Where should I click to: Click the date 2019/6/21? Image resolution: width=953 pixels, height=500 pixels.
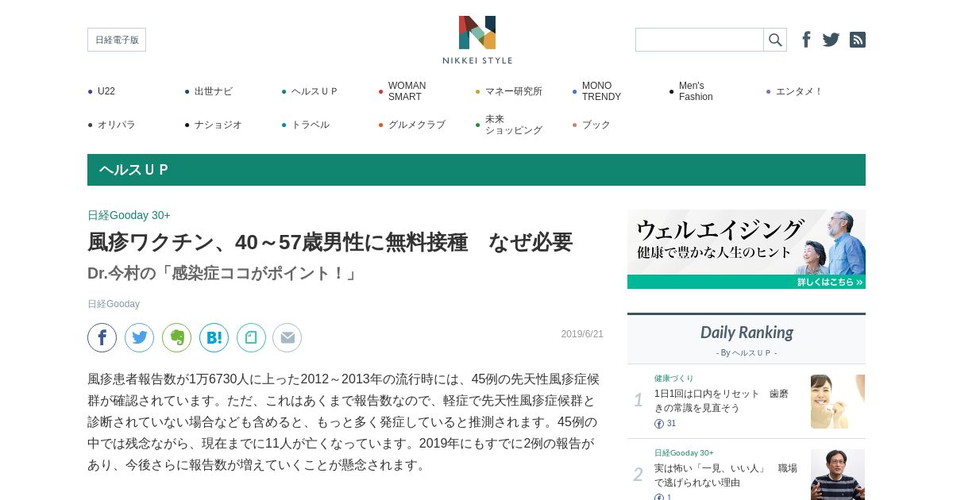582,334
